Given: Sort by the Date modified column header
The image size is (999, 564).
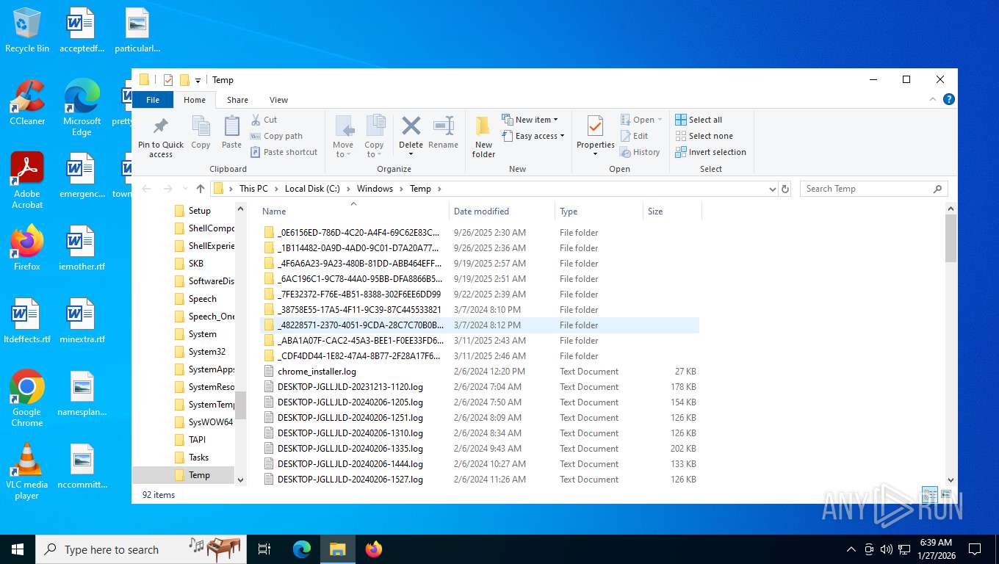Looking at the screenshot, I should (502, 211).
